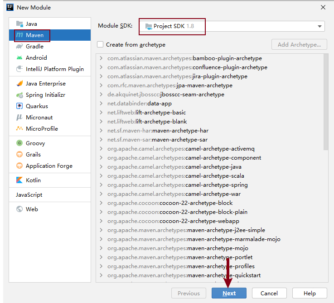Choose the Kotlin module type
This screenshot has height=303, width=334.
point(50,180)
